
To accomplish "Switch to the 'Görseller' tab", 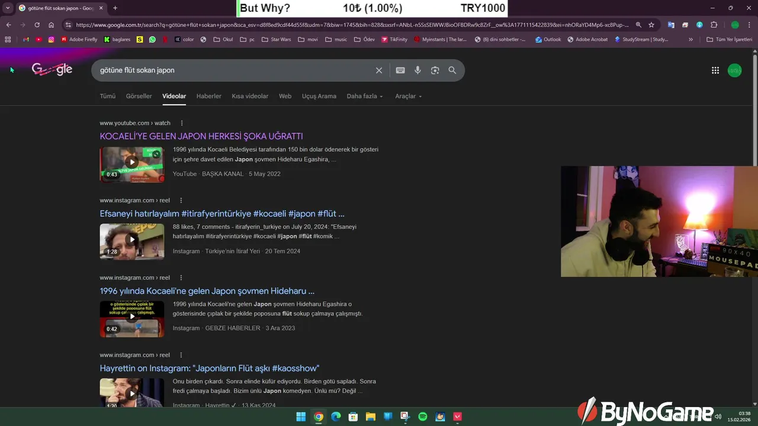I will pos(139,96).
